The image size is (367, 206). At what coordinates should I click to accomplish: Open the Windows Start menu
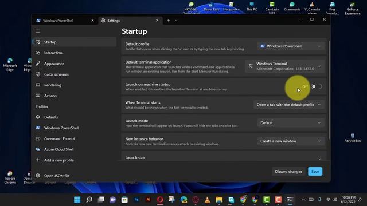77,200
